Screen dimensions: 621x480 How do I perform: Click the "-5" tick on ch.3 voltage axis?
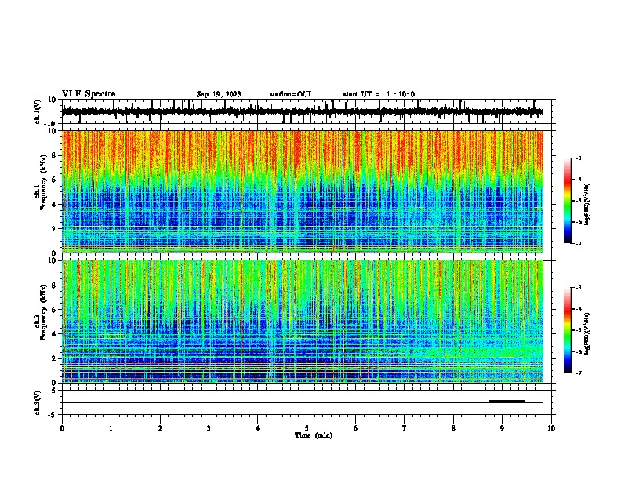click(x=53, y=415)
